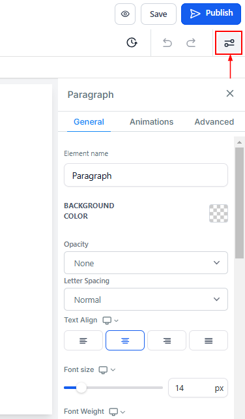Close the Paragraph panel
The image size is (245, 419).
230,93
